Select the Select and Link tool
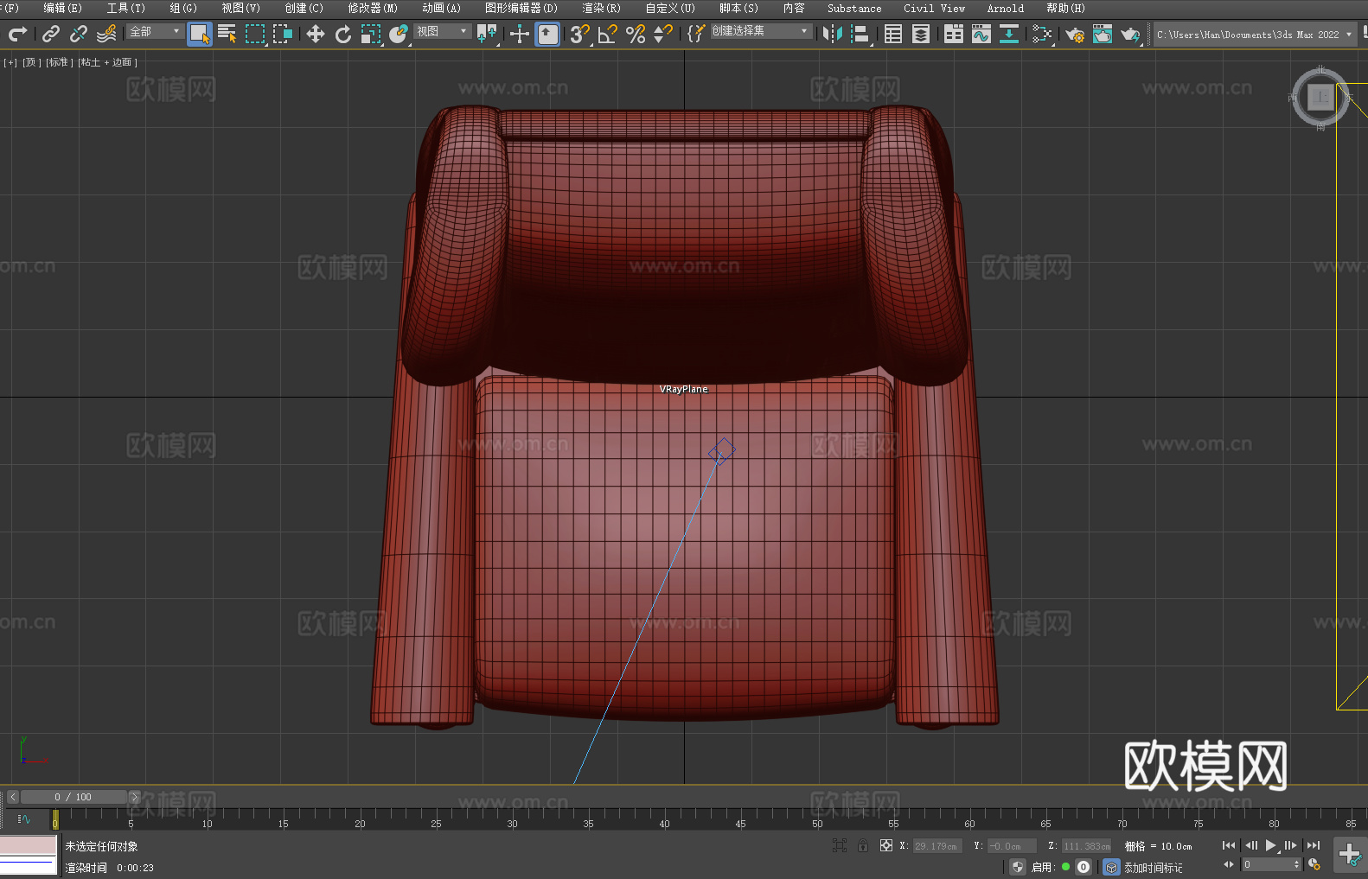Viewport: 1368px width, 879px height. [51, 34]
